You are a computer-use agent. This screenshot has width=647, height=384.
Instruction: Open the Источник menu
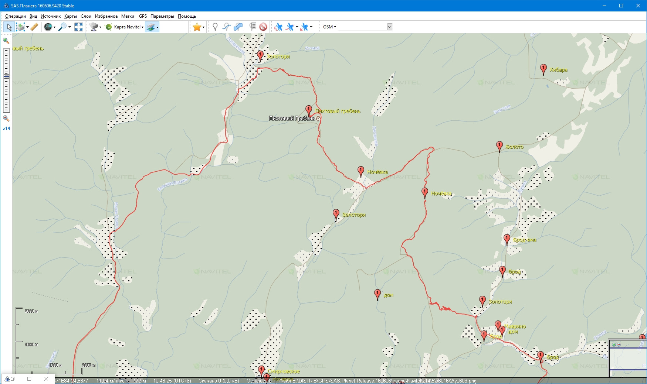click(x=51, y=16)
